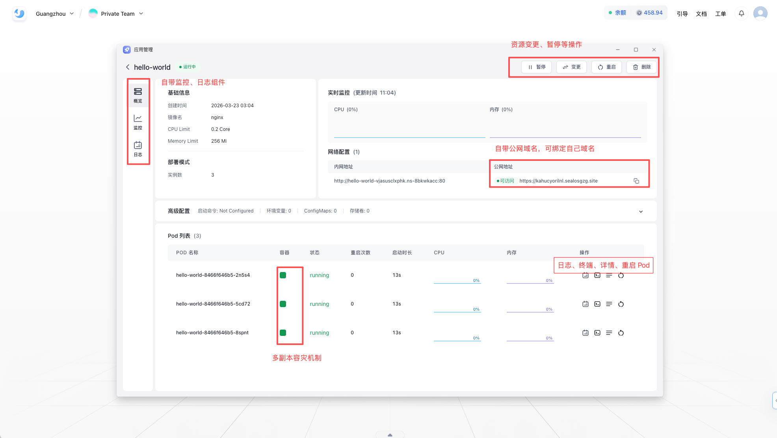Click the 应用管理 app icon in title bar
This screenshot has height=438, width=777.
[x=127, y=50]
